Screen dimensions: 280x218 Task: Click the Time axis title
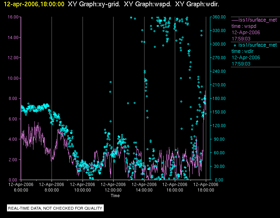coord(115,196)
